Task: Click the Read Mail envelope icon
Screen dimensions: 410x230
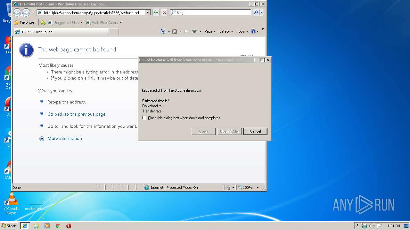Action: point(186,31)
